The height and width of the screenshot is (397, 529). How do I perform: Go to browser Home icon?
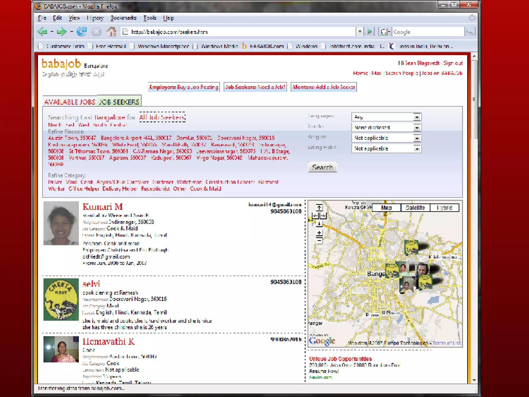click(111, 32)
